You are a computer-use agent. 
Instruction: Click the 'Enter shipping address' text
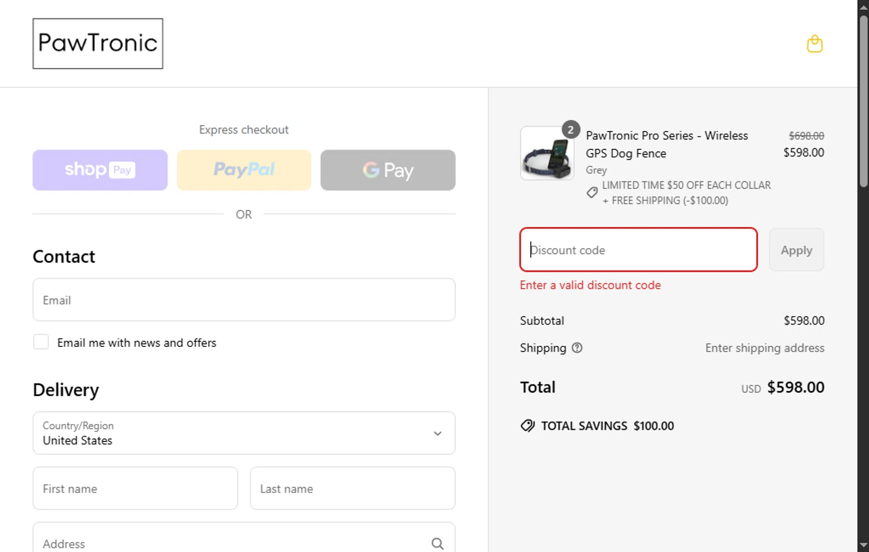765,348
